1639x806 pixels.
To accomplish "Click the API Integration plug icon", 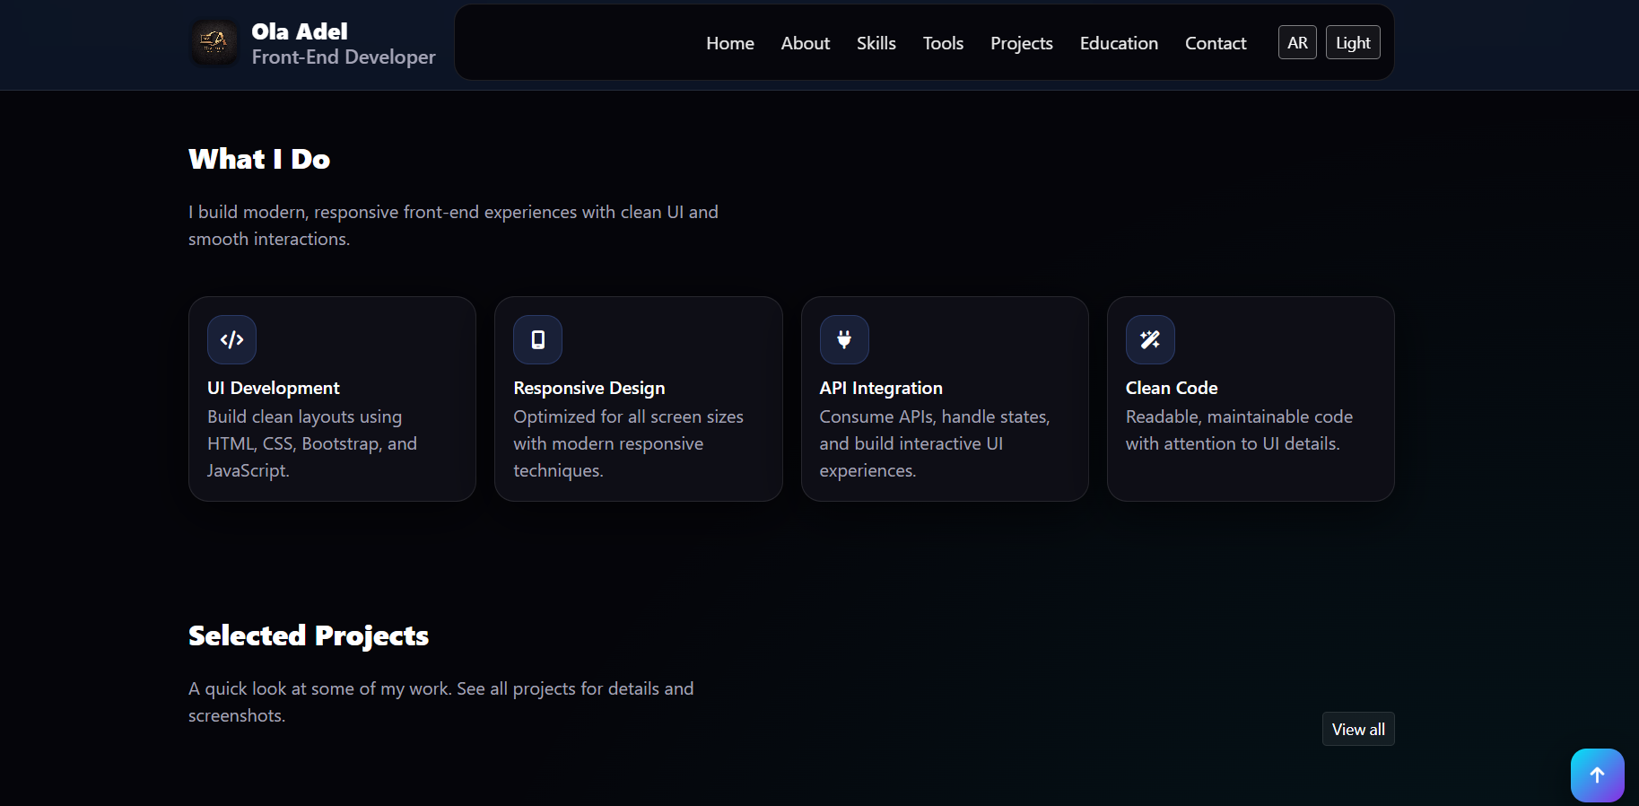I will click(x=844, y=339).
